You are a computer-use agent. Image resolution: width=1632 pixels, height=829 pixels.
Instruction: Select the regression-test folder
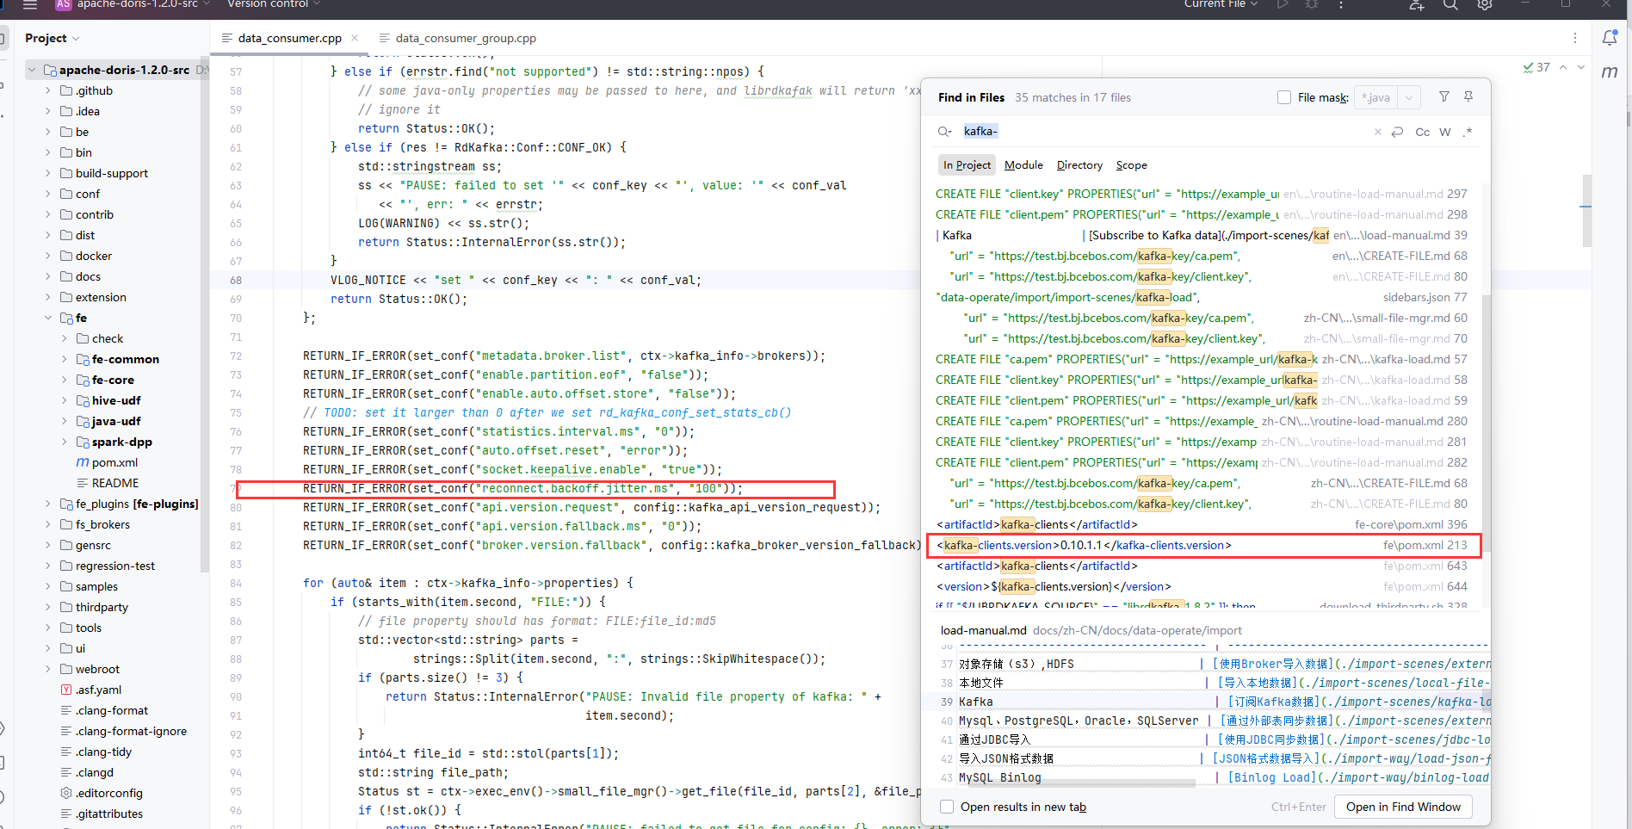click(115, 566)
